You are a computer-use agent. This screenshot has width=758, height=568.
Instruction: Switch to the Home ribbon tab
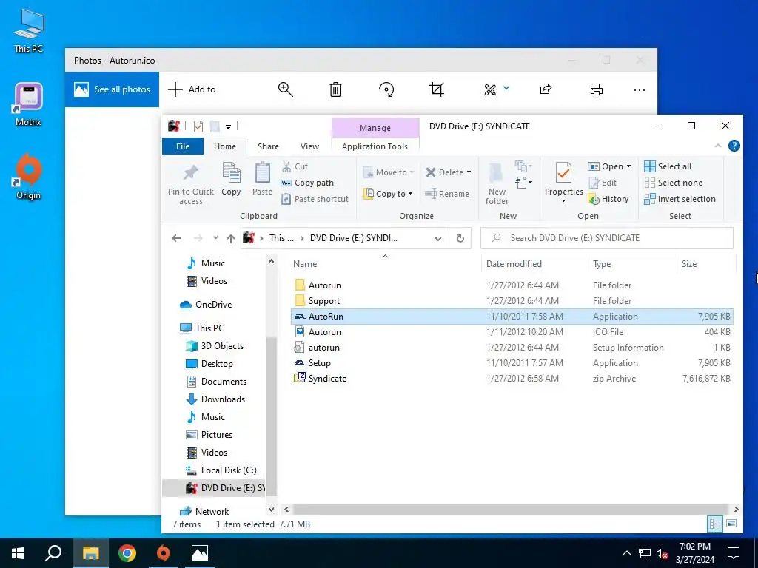coord(225,146)
